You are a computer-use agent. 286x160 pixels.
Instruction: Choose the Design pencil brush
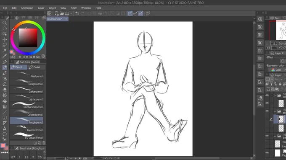click(x=26, y=82)
